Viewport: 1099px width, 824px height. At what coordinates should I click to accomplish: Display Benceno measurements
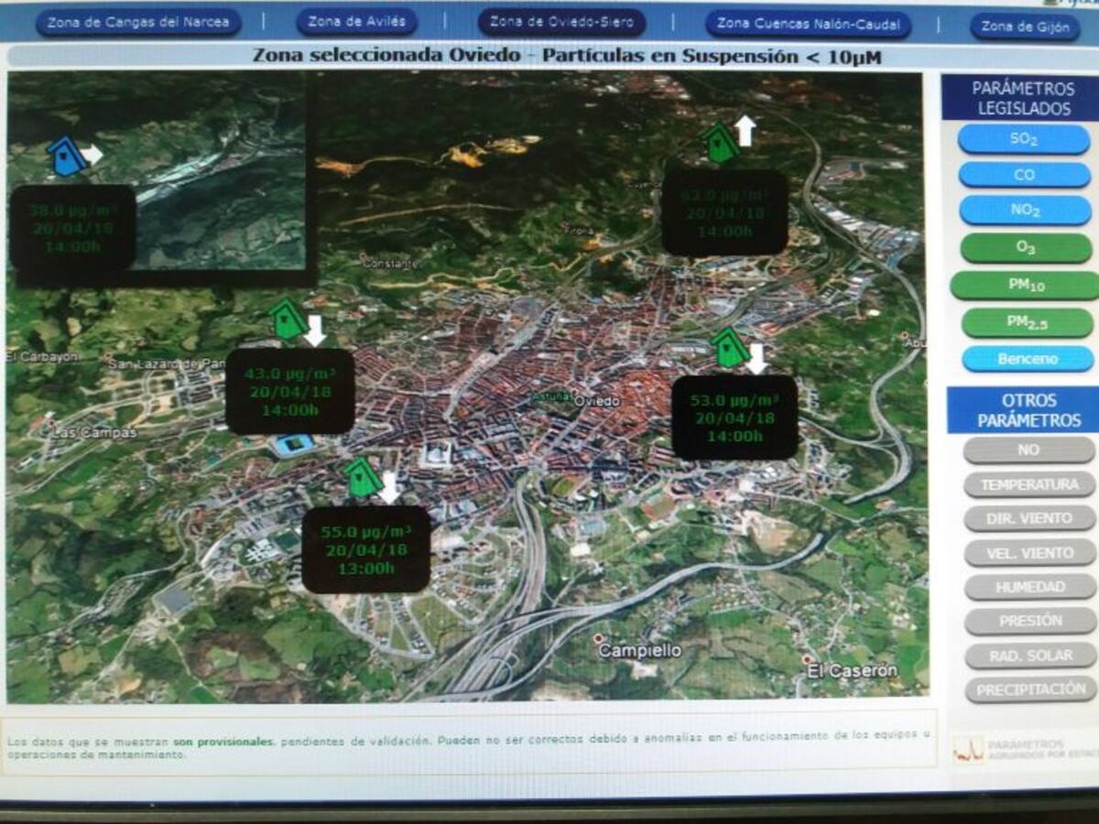[x=1027, y=359]
